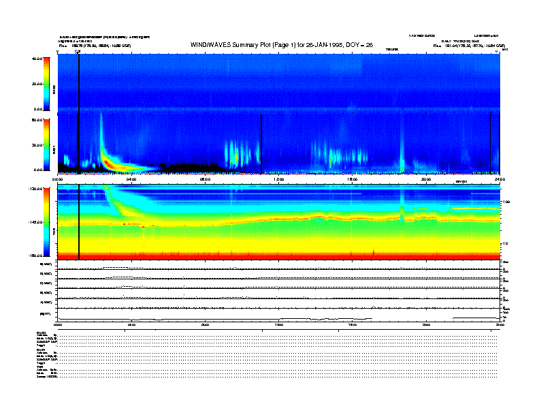Click the Cal marker label above RAD2

(x=78, y=52)
